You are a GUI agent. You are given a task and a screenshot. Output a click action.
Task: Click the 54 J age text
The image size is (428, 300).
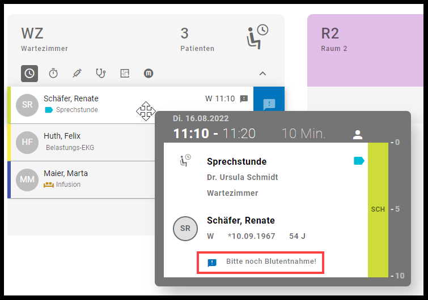297,236
